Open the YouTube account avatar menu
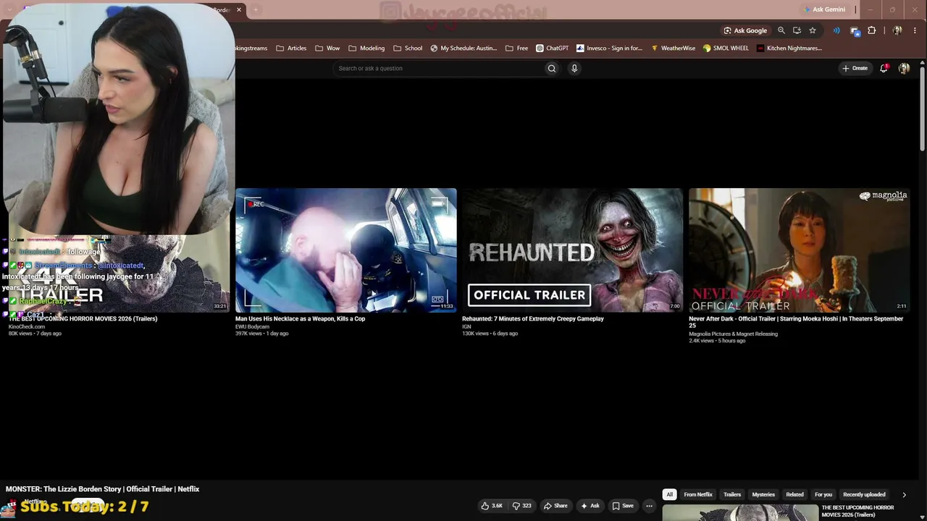Viewport: 927px width, 521px height. [x=904, y=68]
